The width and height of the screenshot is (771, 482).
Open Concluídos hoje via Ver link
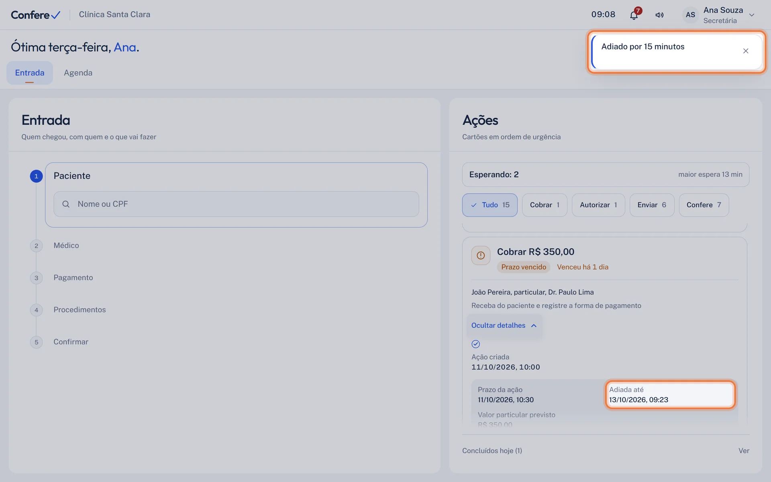click(744, 451)
